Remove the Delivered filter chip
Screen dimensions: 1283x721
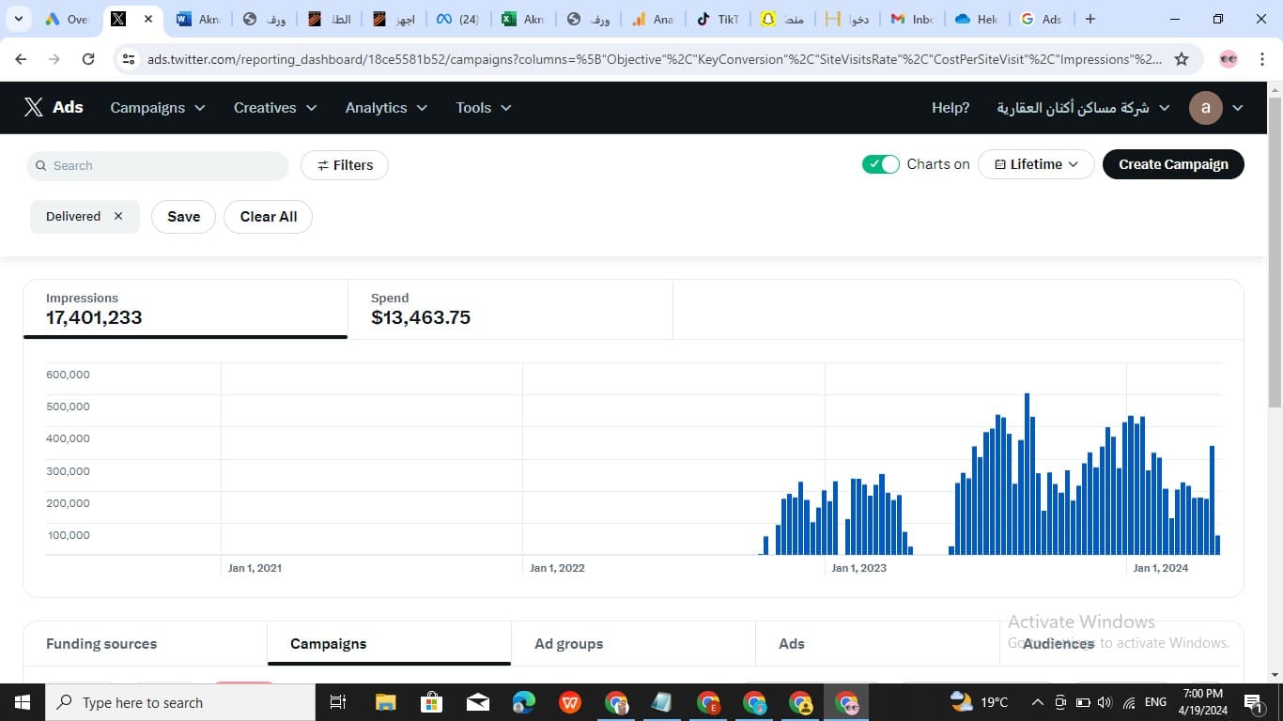[118, 216]
